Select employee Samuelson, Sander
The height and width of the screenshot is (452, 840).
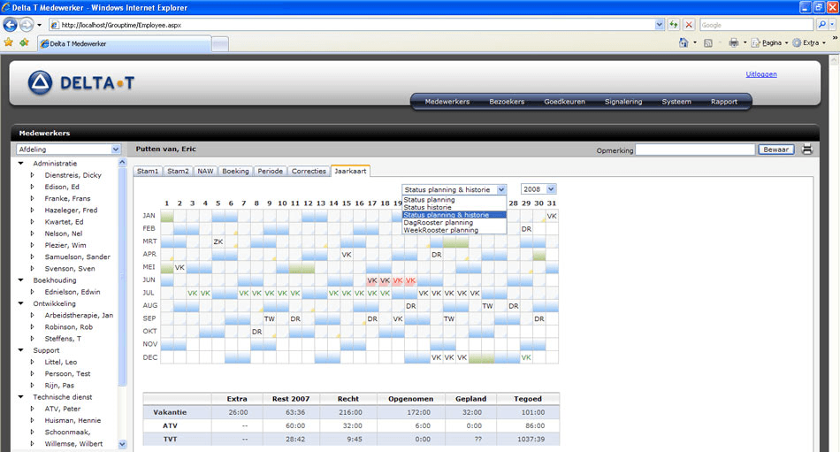coord(77,257)
